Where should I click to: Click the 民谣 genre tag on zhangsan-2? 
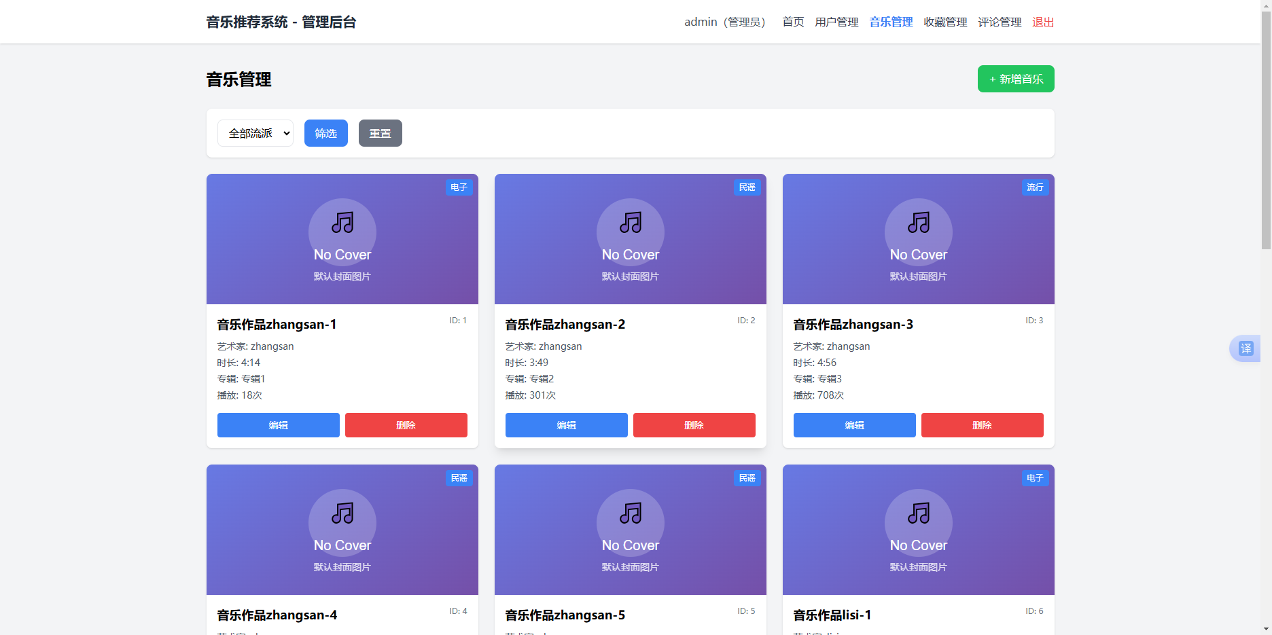tap(747, 187)
